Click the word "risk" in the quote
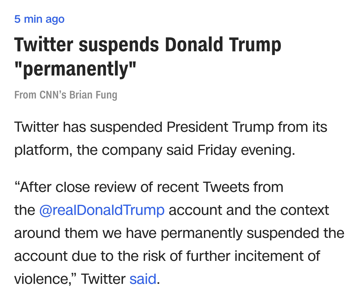364x299 pixels. (x=154, y=256)
